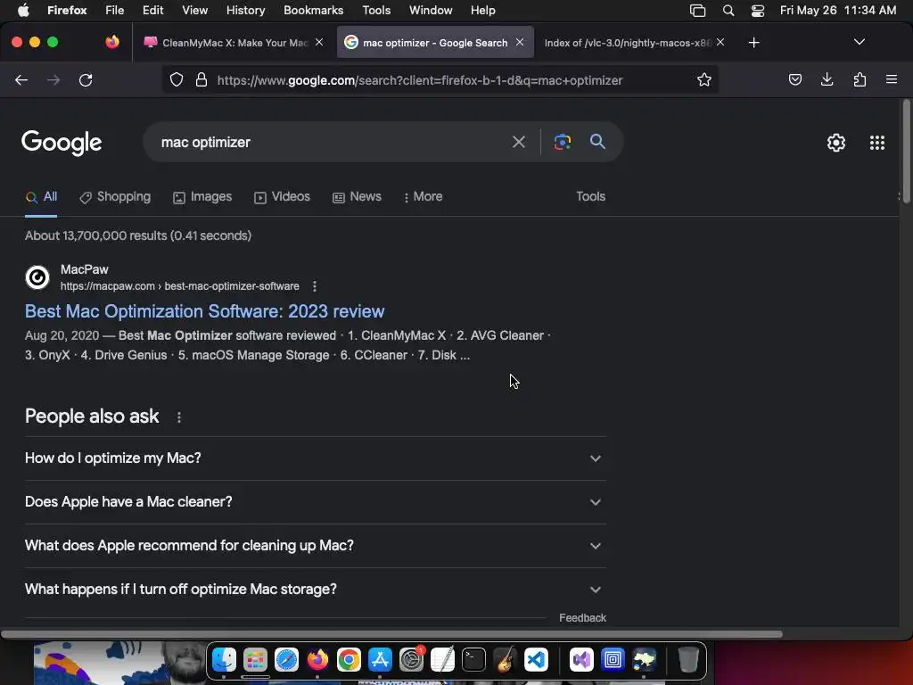The width and height of the screenshot is (913, 685).
Task: Launch Google Chrome from the Dock
Action: 349,659
